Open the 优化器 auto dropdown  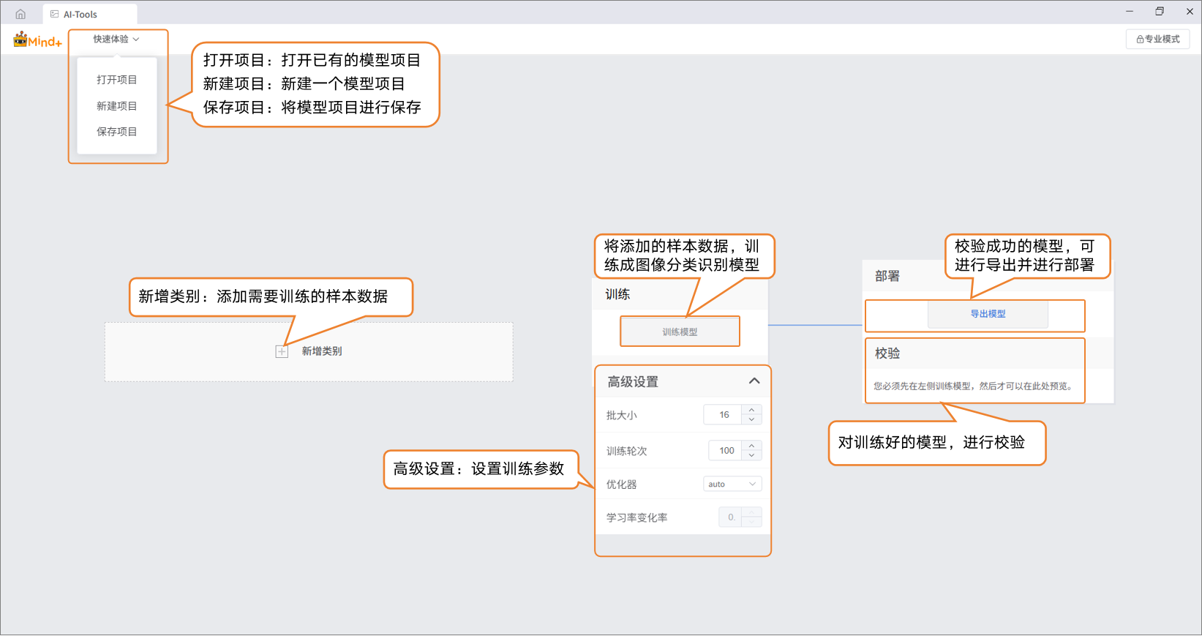[x=732, y=484]
